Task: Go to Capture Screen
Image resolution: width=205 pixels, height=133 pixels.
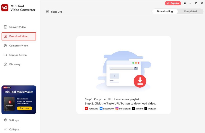Action: tap(19, 55)
